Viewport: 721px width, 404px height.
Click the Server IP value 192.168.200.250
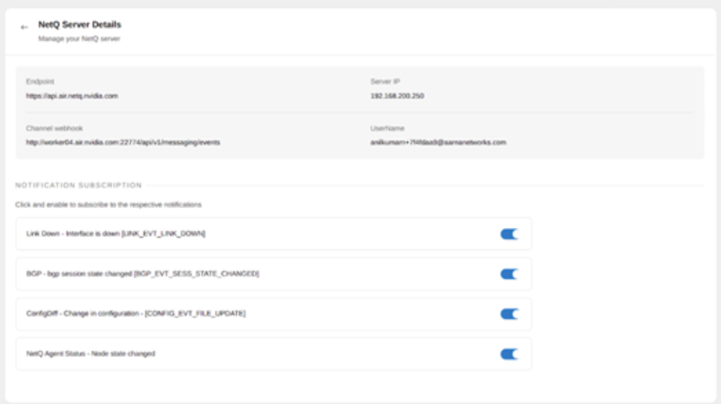397,96
